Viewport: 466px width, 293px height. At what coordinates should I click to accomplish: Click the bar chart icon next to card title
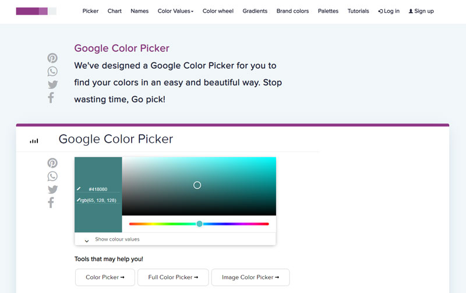coord(34,141)
